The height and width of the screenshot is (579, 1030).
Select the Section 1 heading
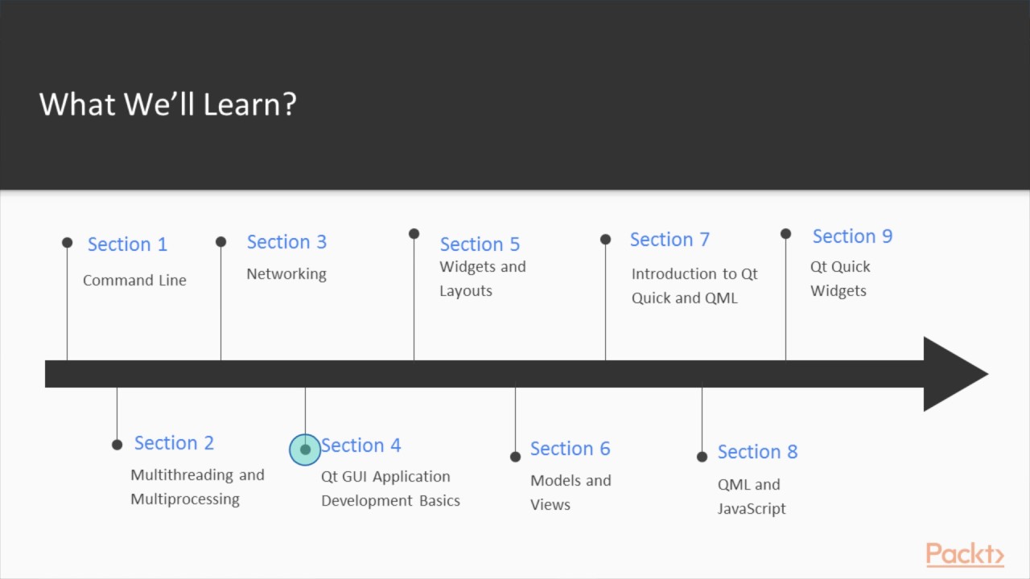(x=127, y=244)
